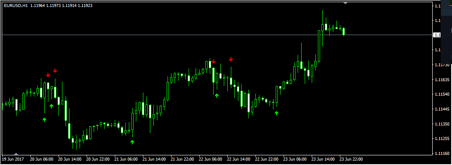Select the red sell arrow above 22 Jun 14:00
452x165 pixels.
point(231,59)
